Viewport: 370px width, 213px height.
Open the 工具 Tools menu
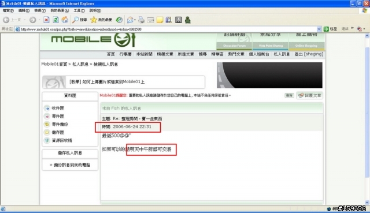click(x=79, y=10)
